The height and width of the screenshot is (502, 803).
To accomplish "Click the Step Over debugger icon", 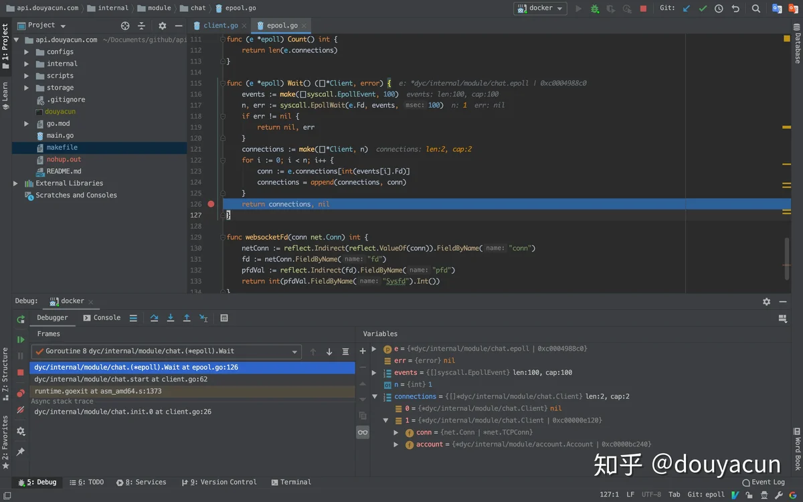I will [155, 318].
